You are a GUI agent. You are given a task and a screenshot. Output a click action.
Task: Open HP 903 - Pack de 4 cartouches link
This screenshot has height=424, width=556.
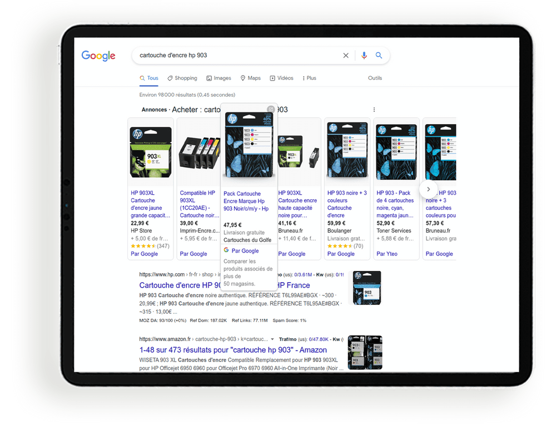coord(395,204)
